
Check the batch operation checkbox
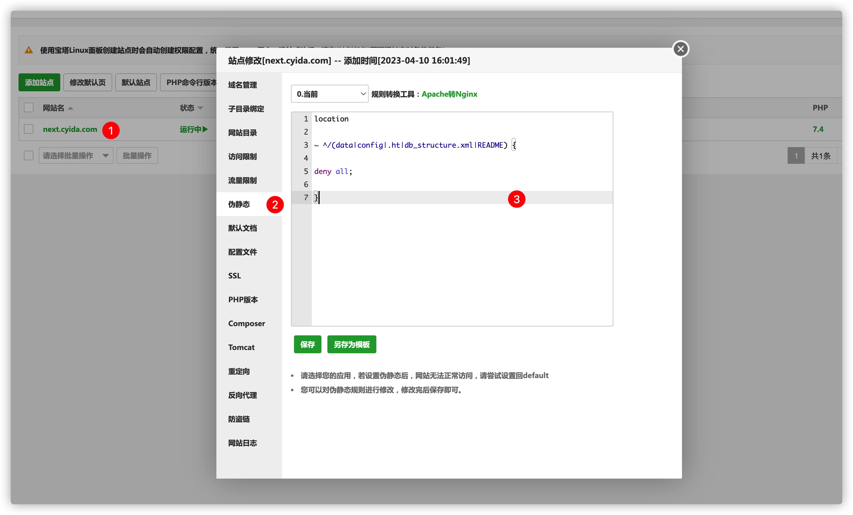[29, 155]
